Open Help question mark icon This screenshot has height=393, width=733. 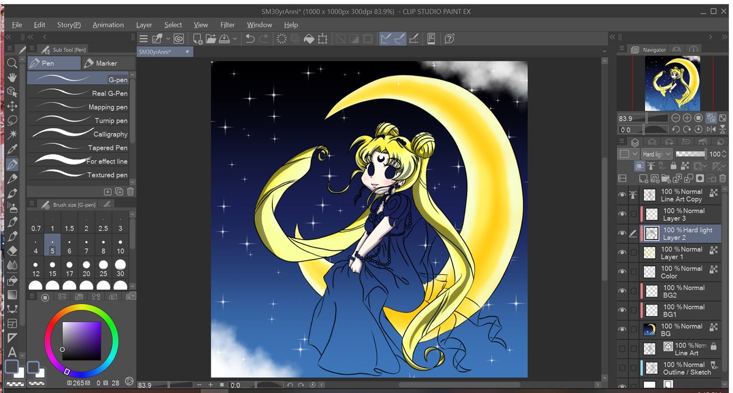click(450, 39)
